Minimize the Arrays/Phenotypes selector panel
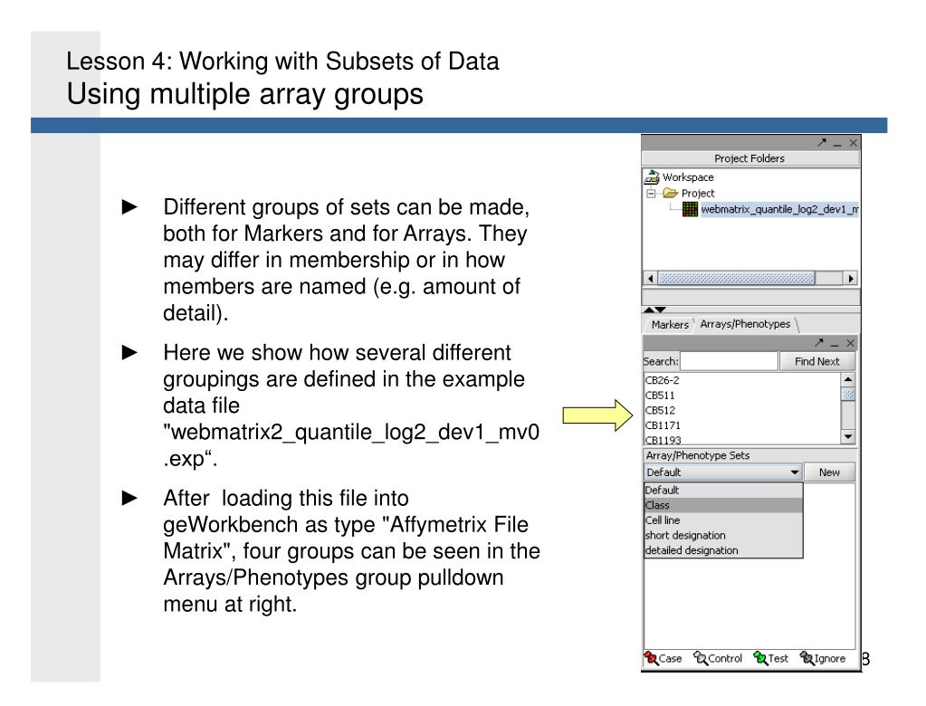 (x=835, y=344)
